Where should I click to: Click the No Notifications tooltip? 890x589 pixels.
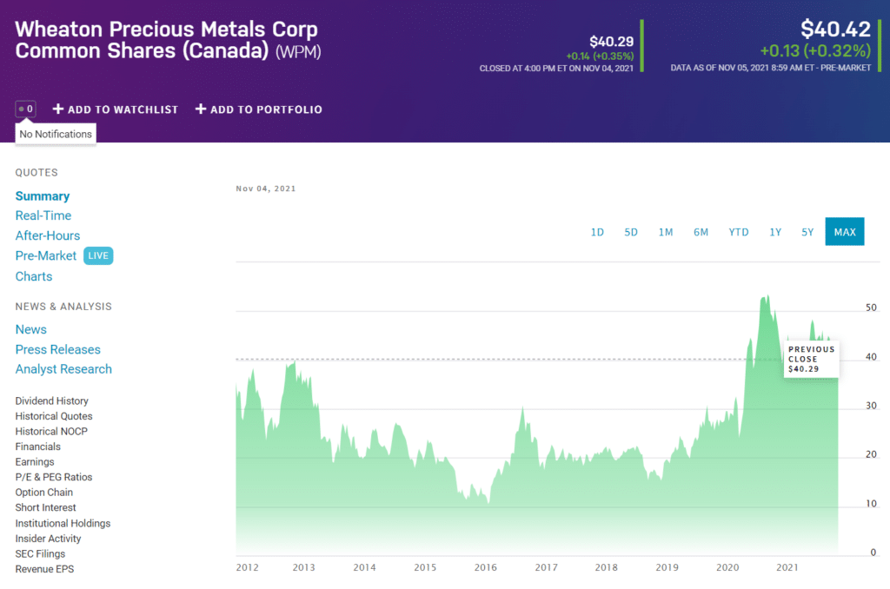coord(56,135)
